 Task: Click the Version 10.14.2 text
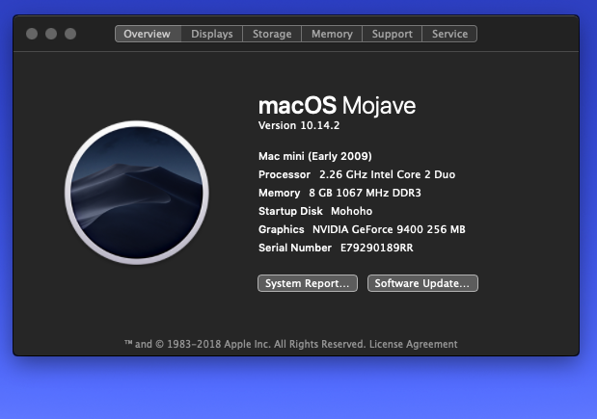(x=299, y=125)
